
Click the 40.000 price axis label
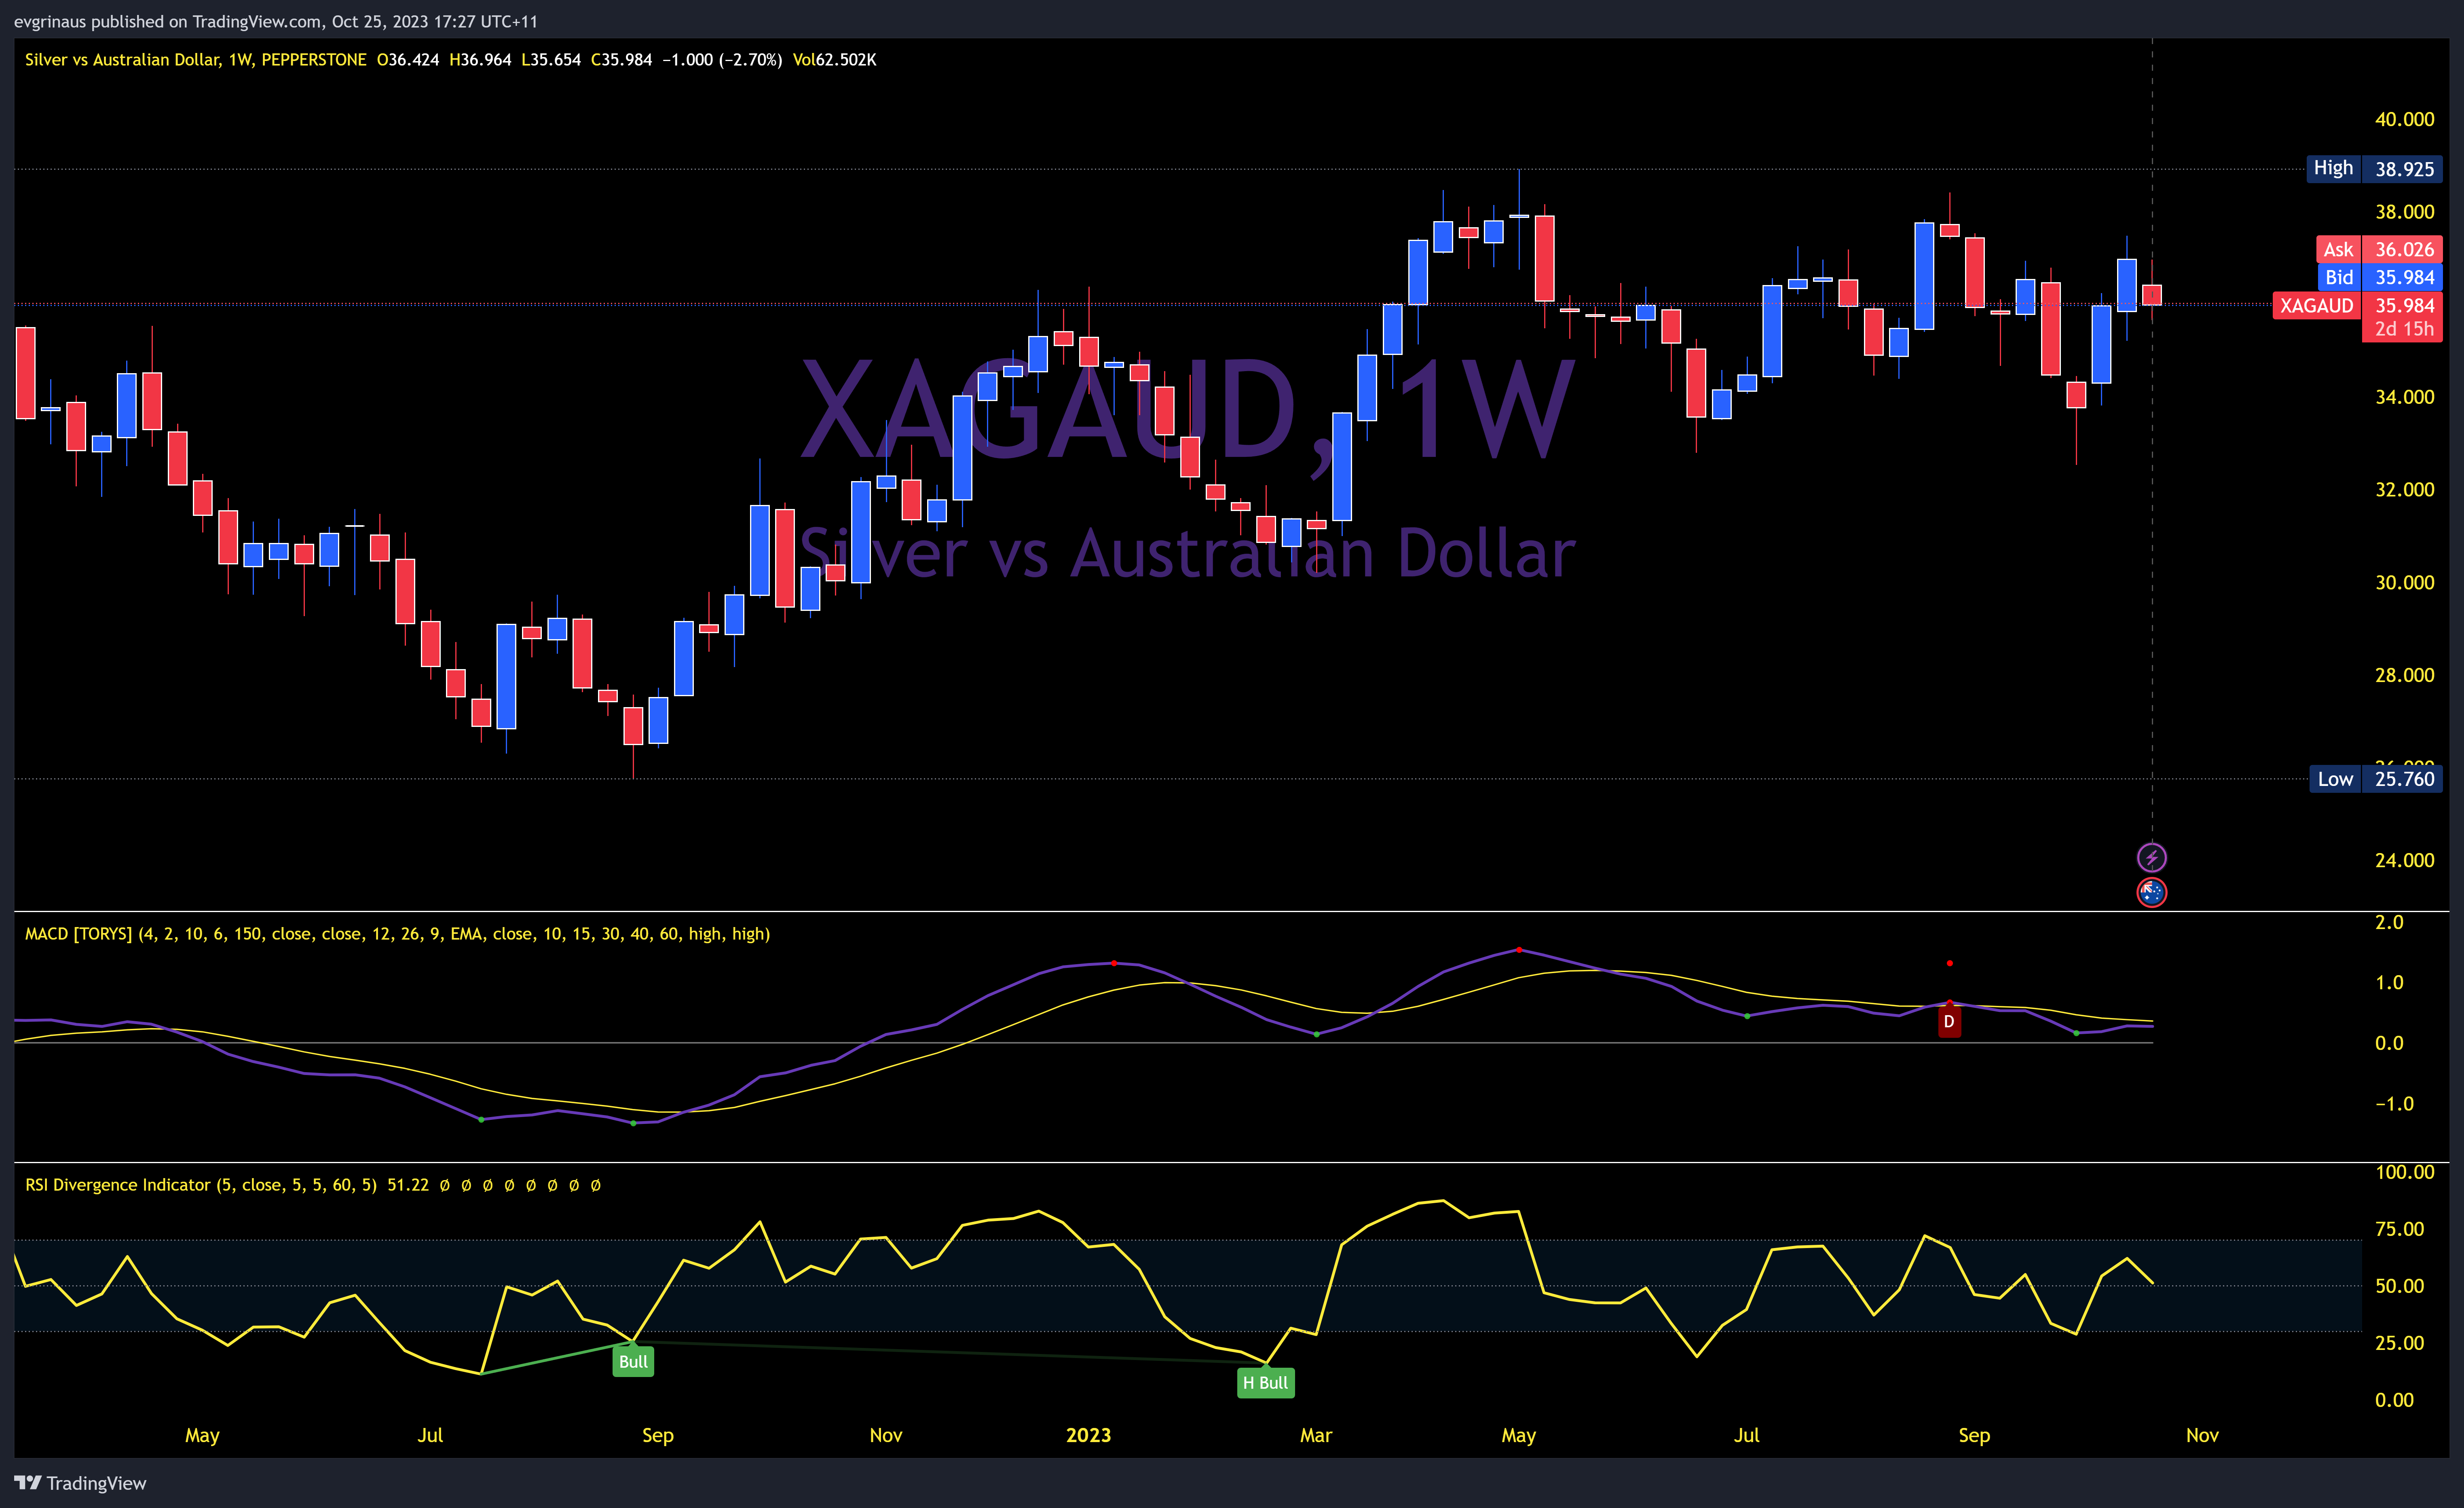2404,119
